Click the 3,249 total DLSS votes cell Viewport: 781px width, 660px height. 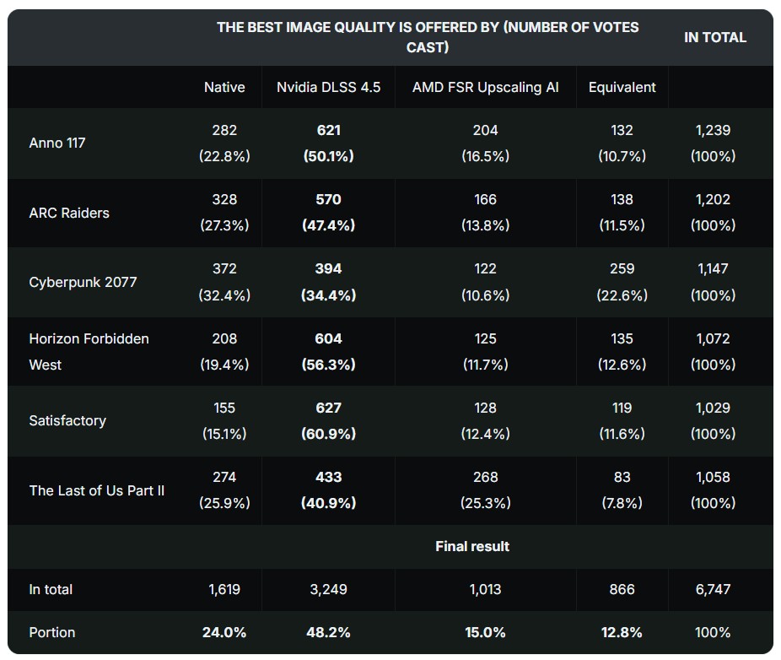(328, 589)
